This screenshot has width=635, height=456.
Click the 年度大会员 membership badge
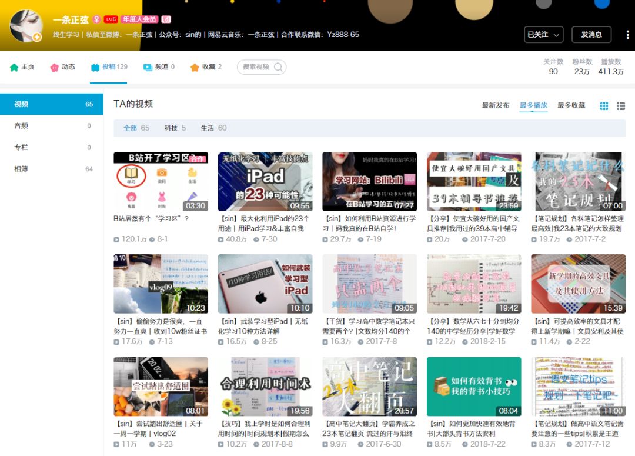pos(139,19)
